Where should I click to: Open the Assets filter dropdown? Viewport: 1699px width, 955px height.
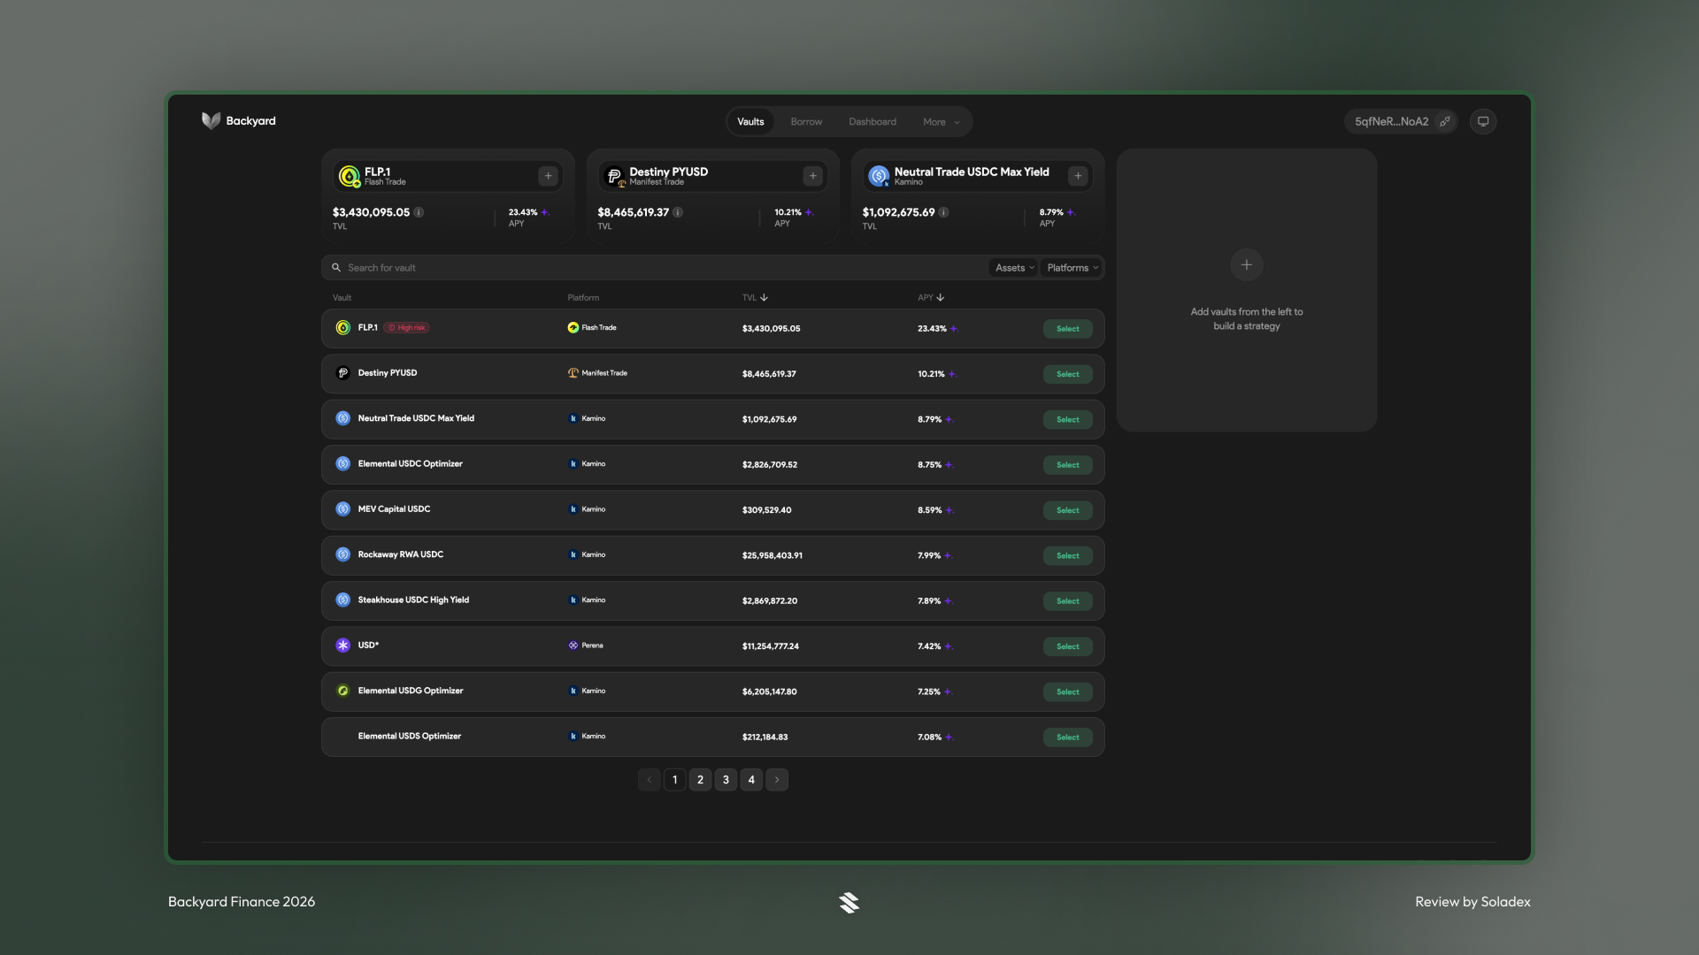pos(1014,268)
